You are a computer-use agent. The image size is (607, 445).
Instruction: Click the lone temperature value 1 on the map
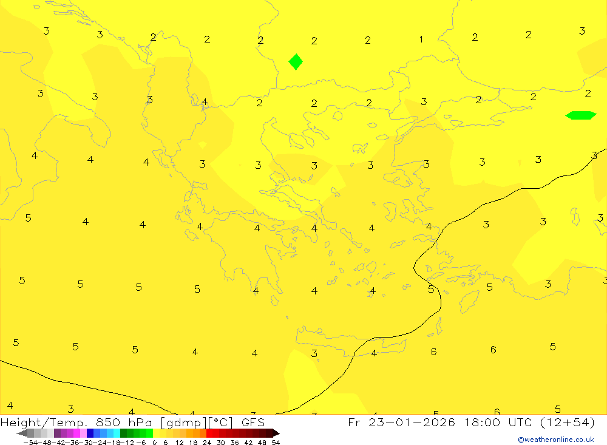coord(421,39)
